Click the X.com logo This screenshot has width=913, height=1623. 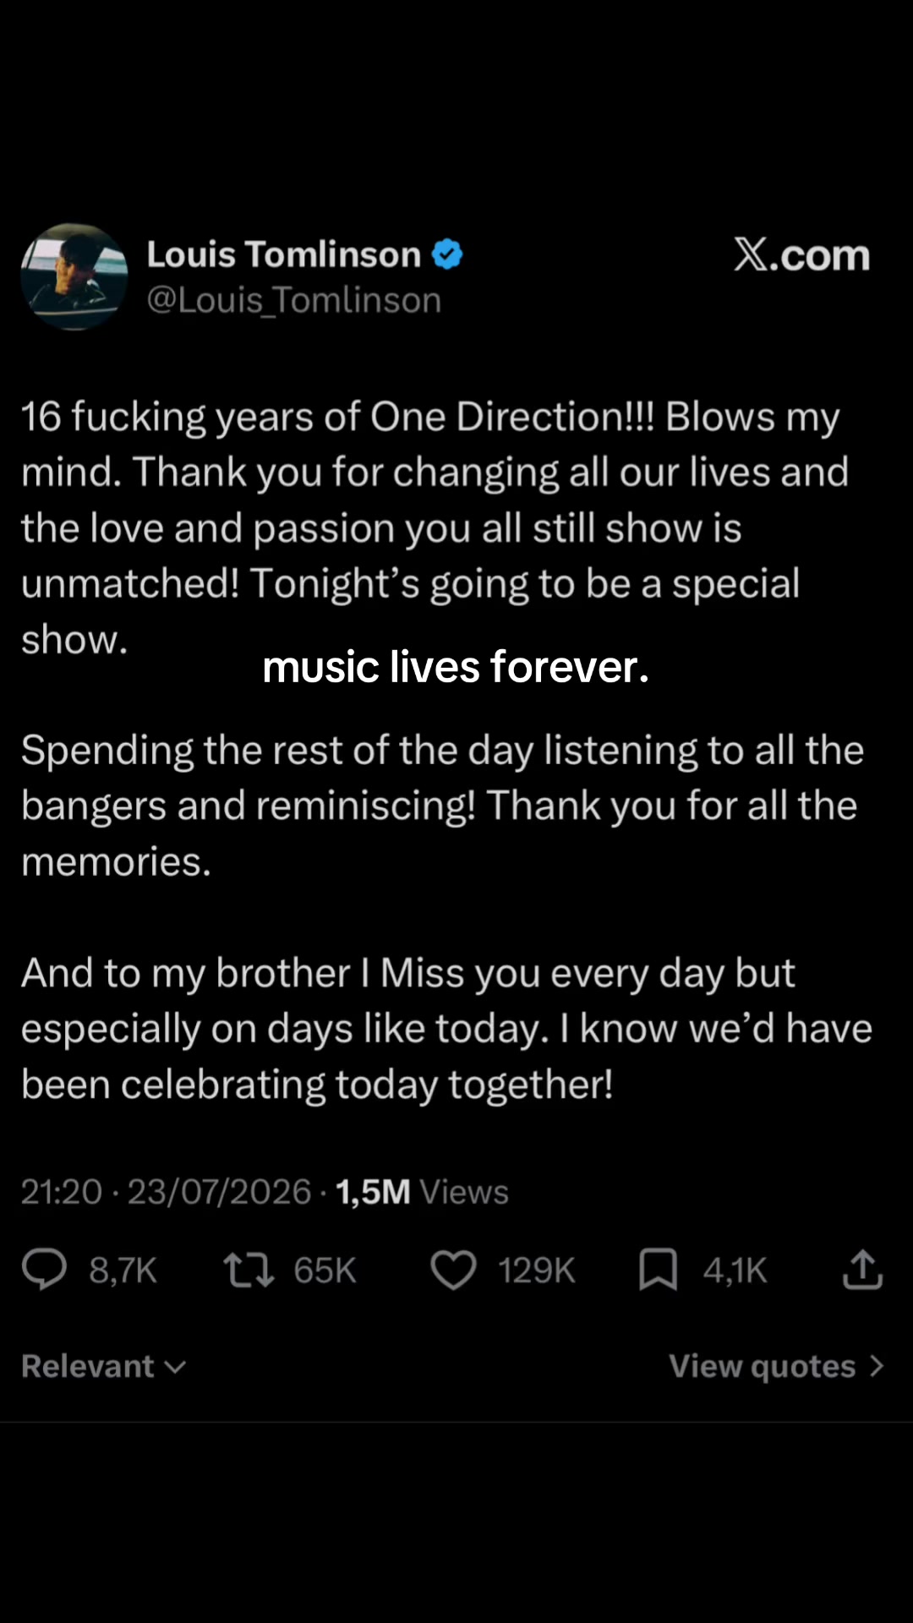801,254
